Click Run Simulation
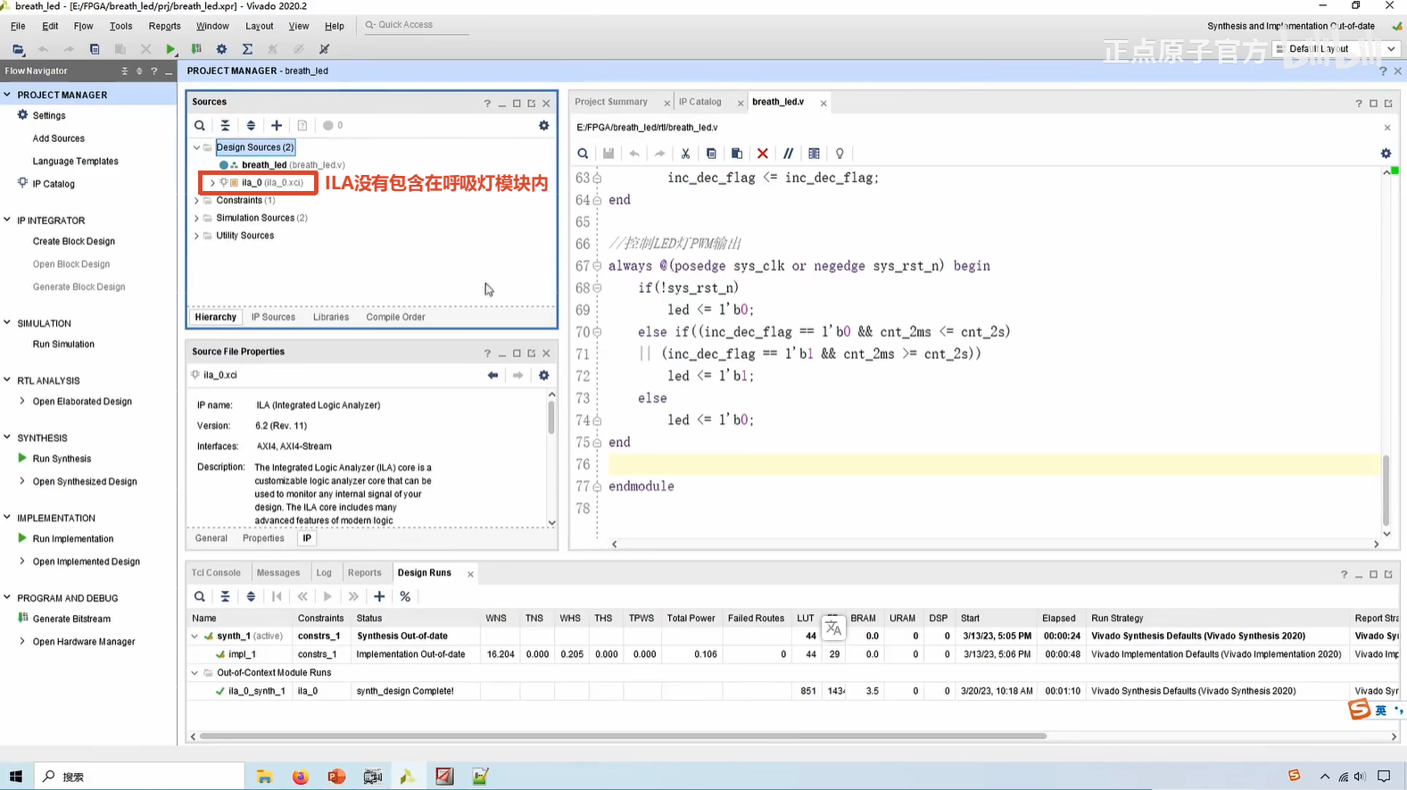Viewport: 1407px width, 790px height. click(x=63, y=345)
